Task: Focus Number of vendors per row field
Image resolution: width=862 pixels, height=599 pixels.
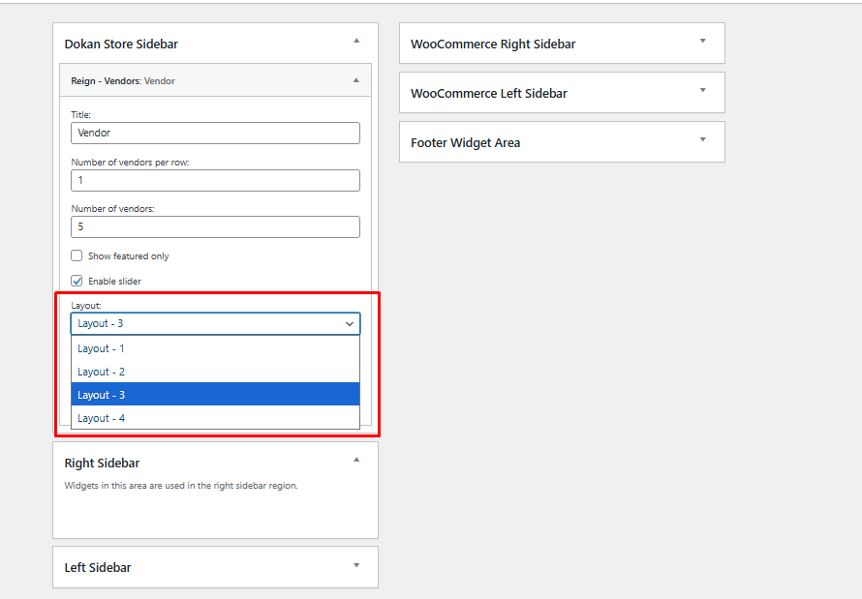Action: coord(215,180)
